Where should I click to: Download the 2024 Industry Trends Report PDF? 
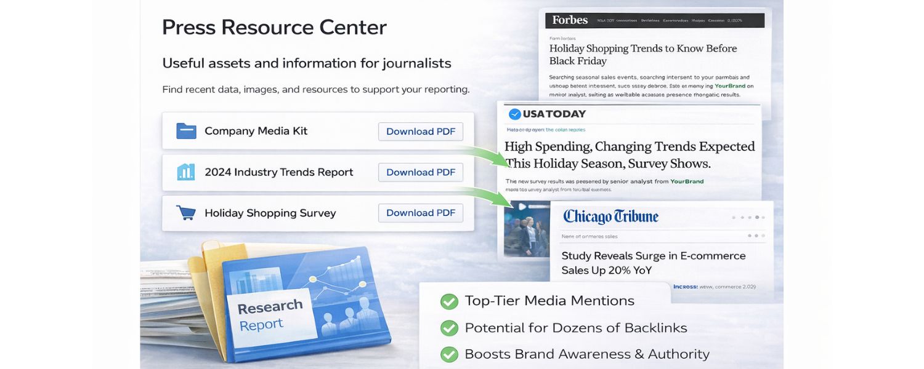[421, 172]
